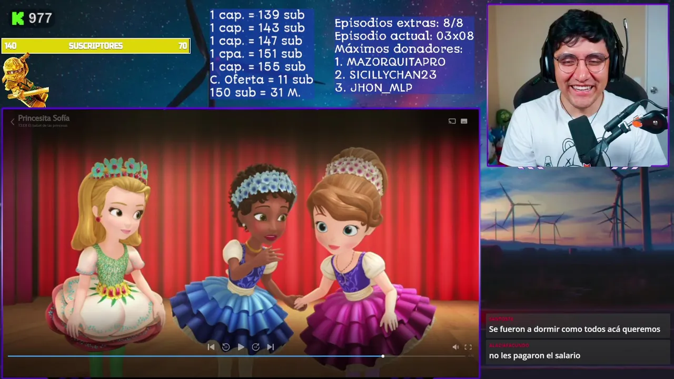Rewind the video 10 seconds
The width and height of the screenshot is (674, 379).
pos(225,347)
